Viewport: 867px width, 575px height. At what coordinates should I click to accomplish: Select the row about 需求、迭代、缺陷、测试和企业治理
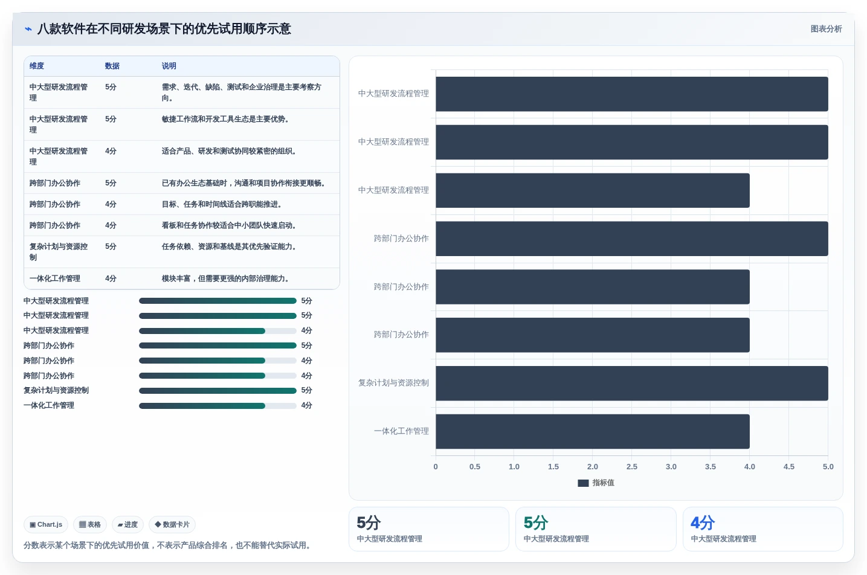[182, 92]
